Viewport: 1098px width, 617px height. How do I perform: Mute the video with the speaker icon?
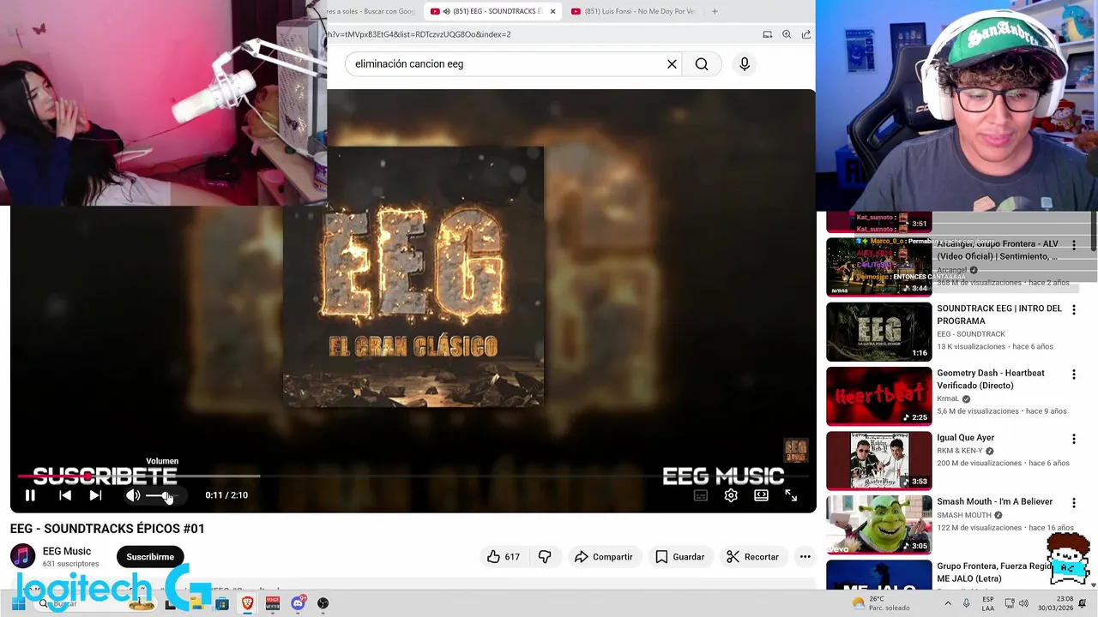132,495
